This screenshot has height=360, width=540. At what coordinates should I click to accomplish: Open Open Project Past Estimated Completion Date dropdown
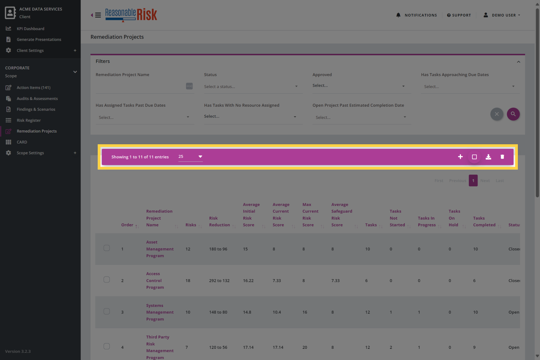(362, 117)
